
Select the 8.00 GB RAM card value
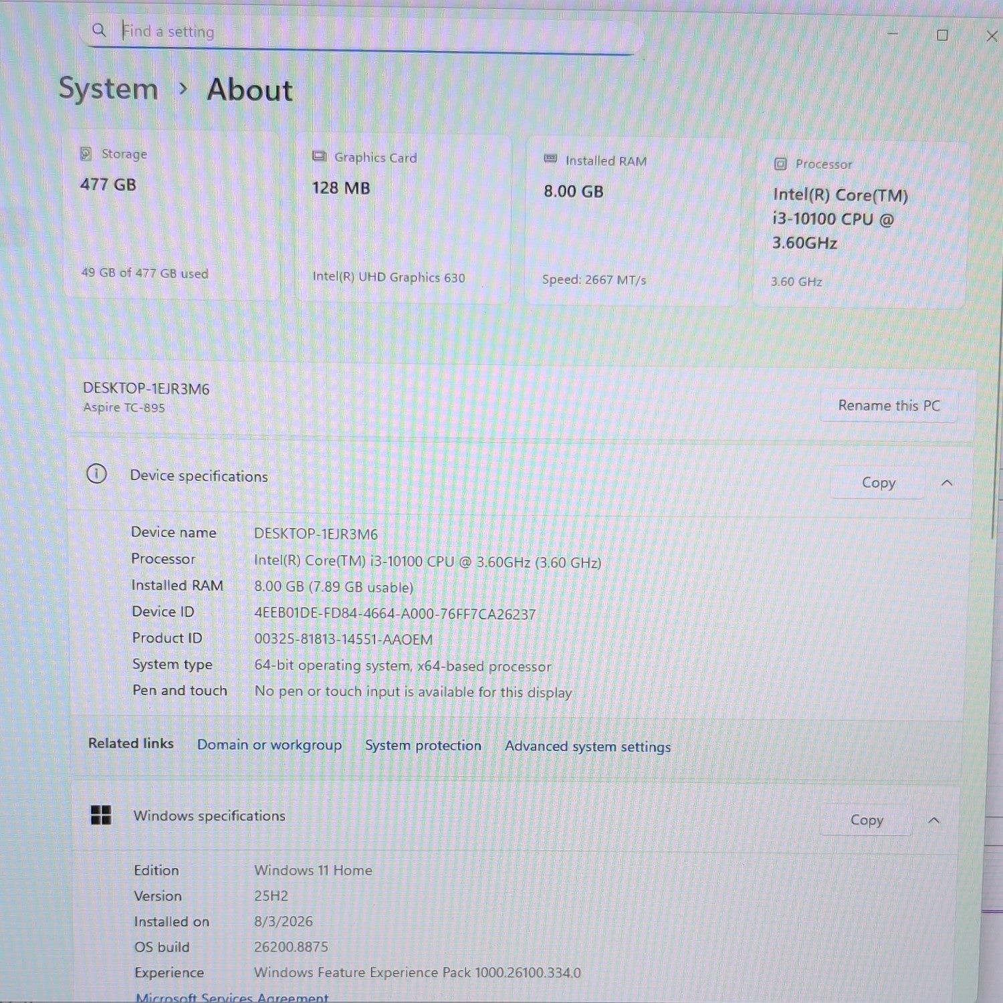(x=573, y=191)
